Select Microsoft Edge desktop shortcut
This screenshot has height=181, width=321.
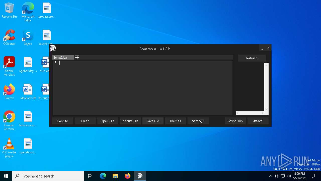(x=28, y=12)
